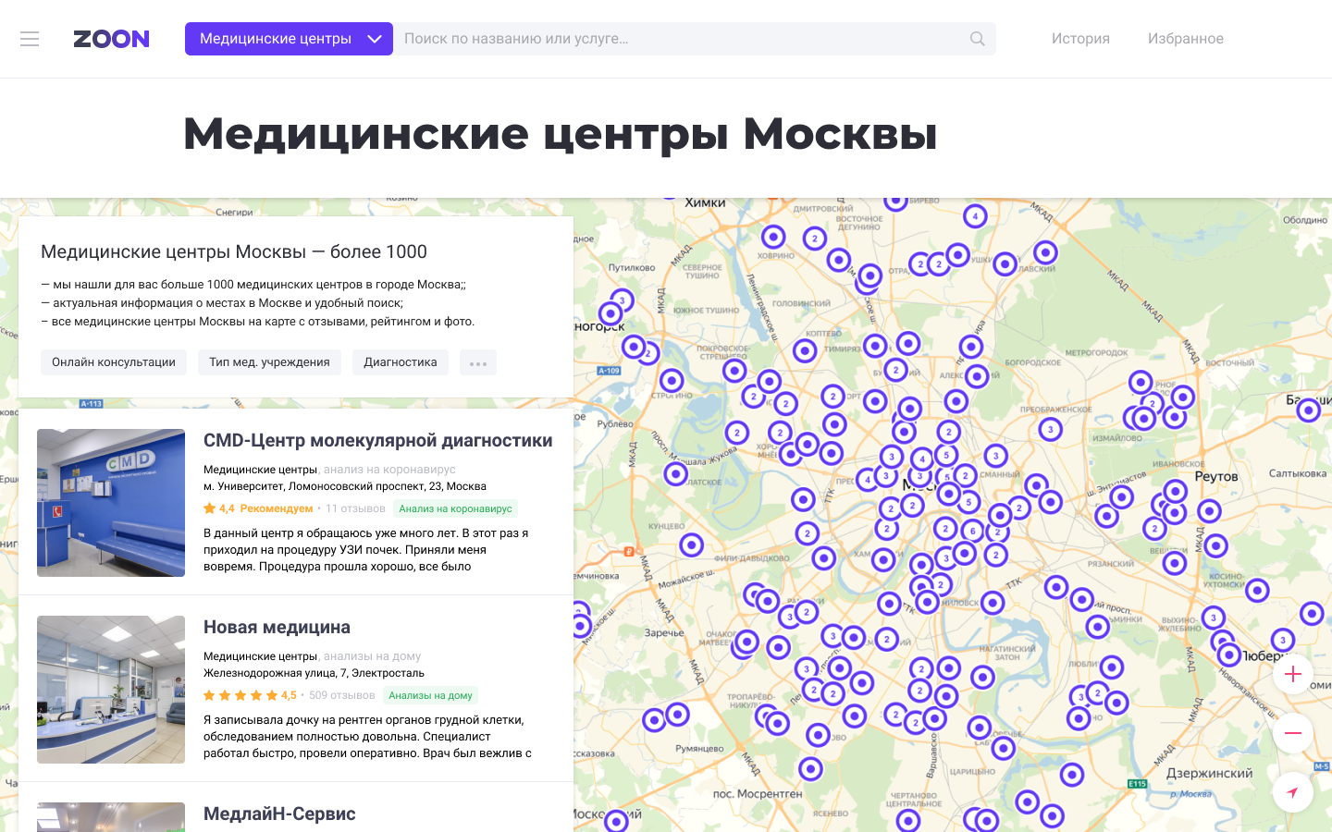Show more filters with the ellipsis button
Viewport: 1332px width, 832px height.
tap(478, 362)
